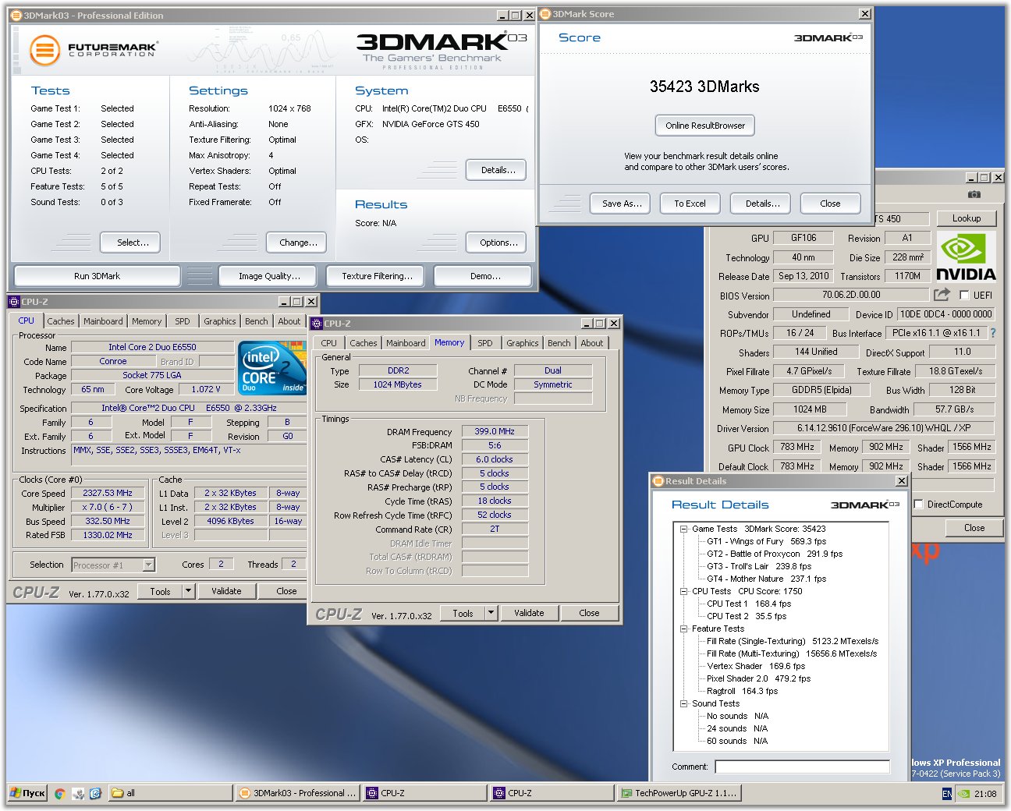Select 'Pixel Shader 2.0' result row
The width and height of the screenshot is (1011, 811).
pos(758,678)
